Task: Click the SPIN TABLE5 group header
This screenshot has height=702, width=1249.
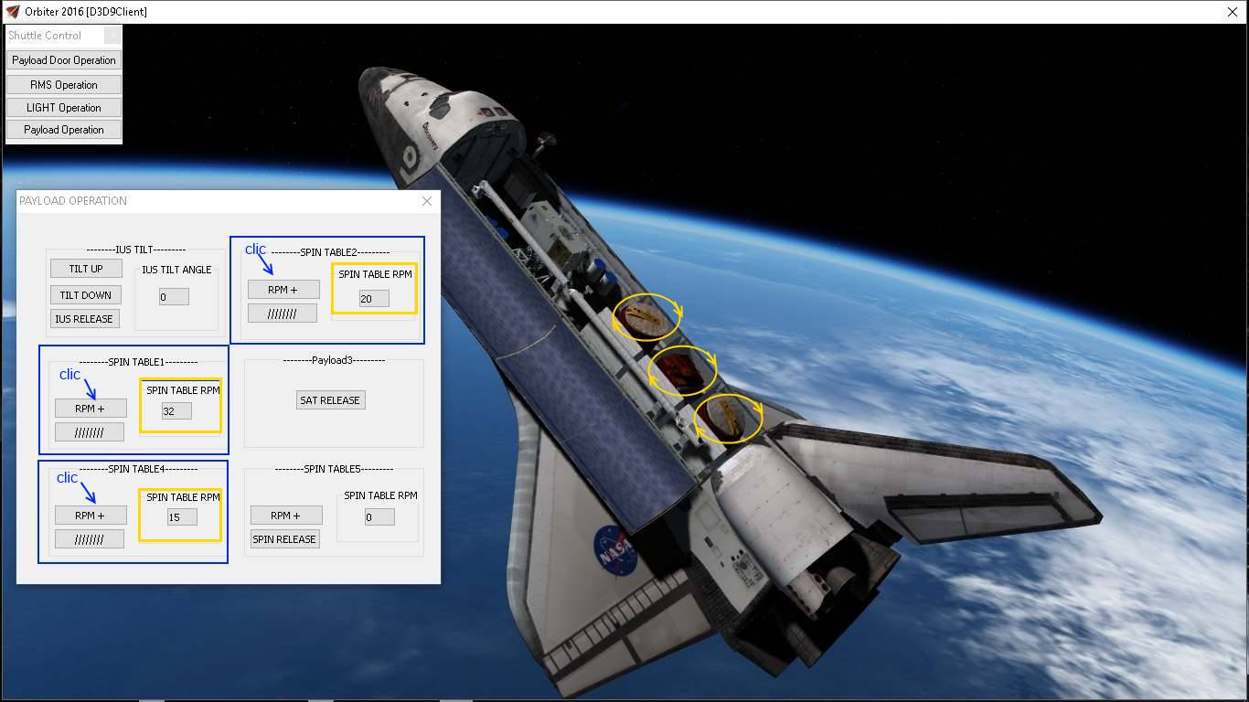Action: pos(334,470)
